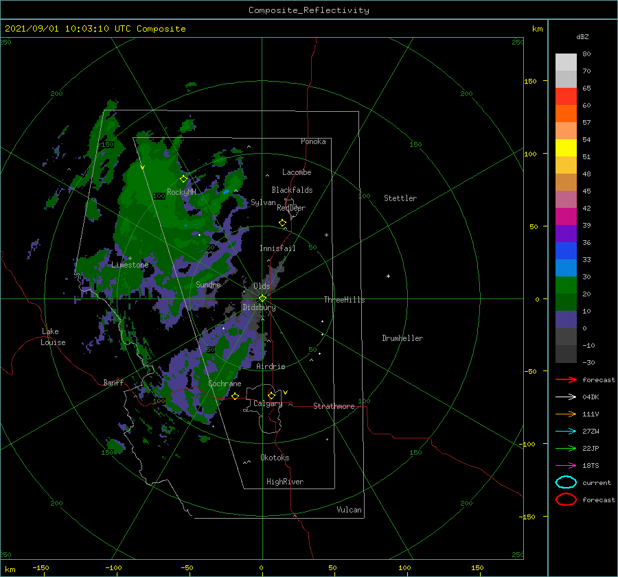Select the purple 36-39 dBZ swatch
The height and width of the screenshot is (577, 618).
pyautogui.click(x=566, y=234)
